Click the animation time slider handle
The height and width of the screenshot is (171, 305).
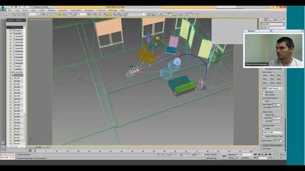coord(39,147)
